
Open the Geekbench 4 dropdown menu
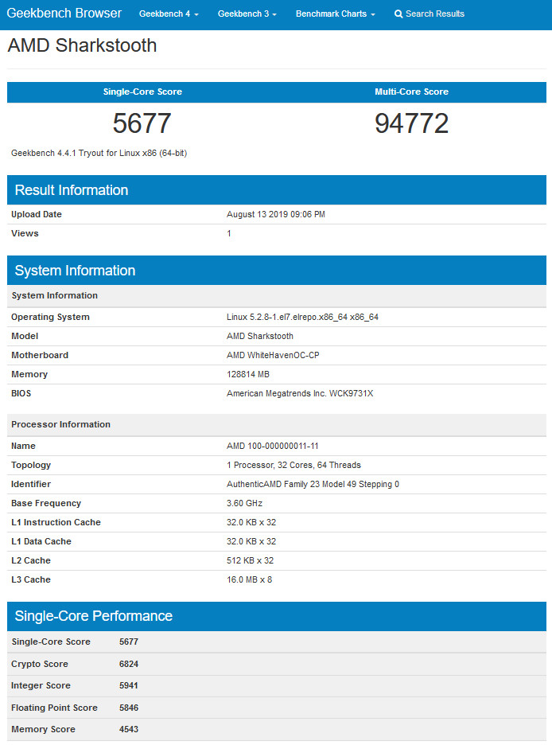tap(169, 14)
